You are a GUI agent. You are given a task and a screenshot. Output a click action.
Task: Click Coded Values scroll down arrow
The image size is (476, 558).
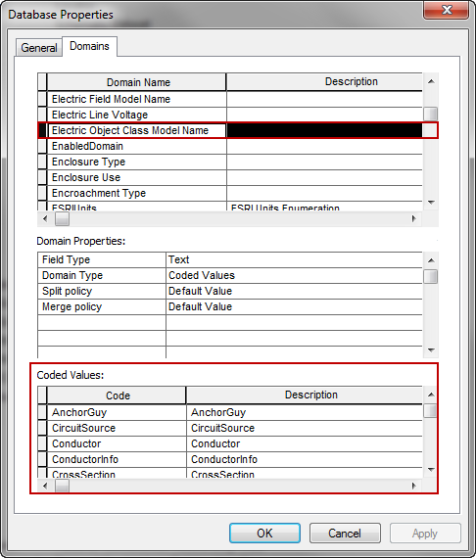[x=431, y=470]
